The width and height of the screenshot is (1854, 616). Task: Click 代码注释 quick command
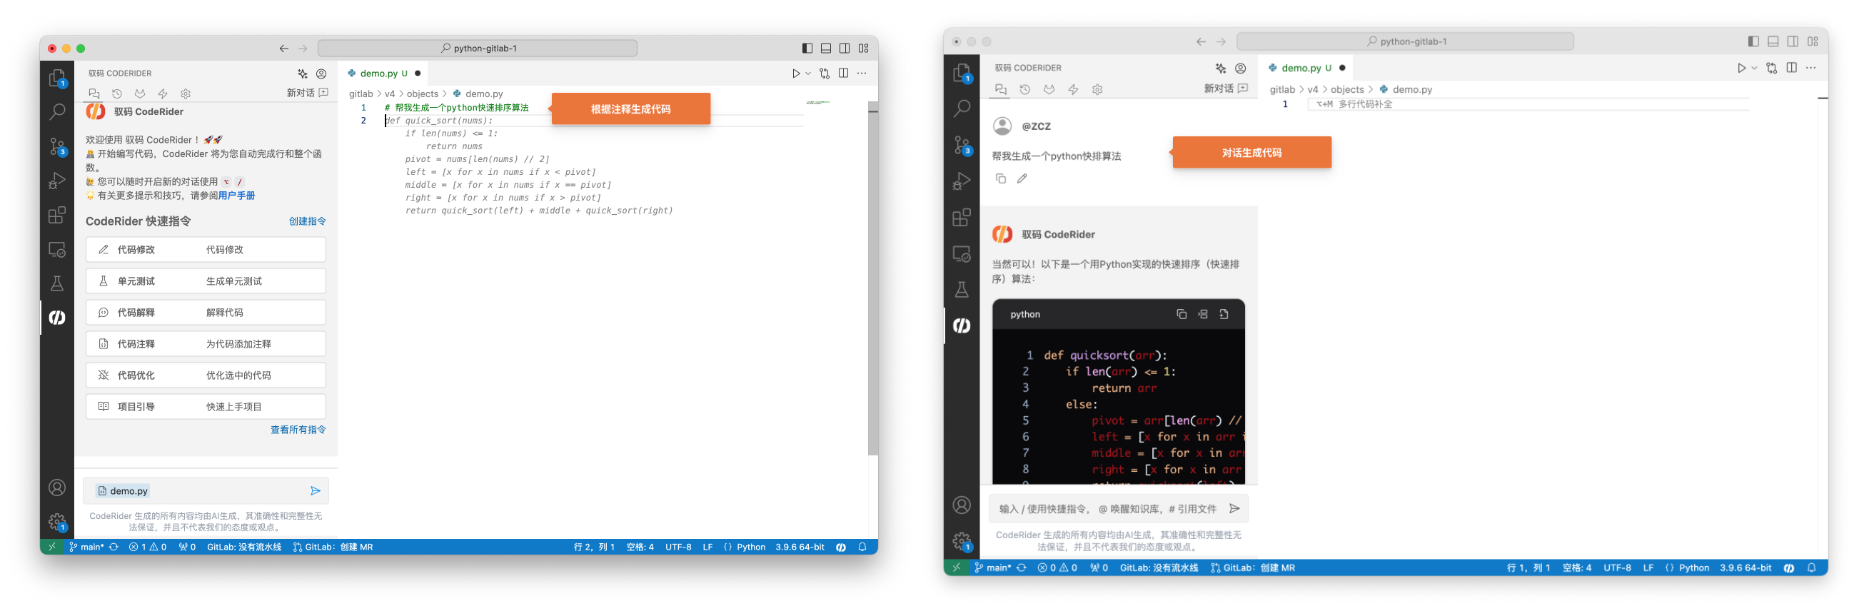206,344
